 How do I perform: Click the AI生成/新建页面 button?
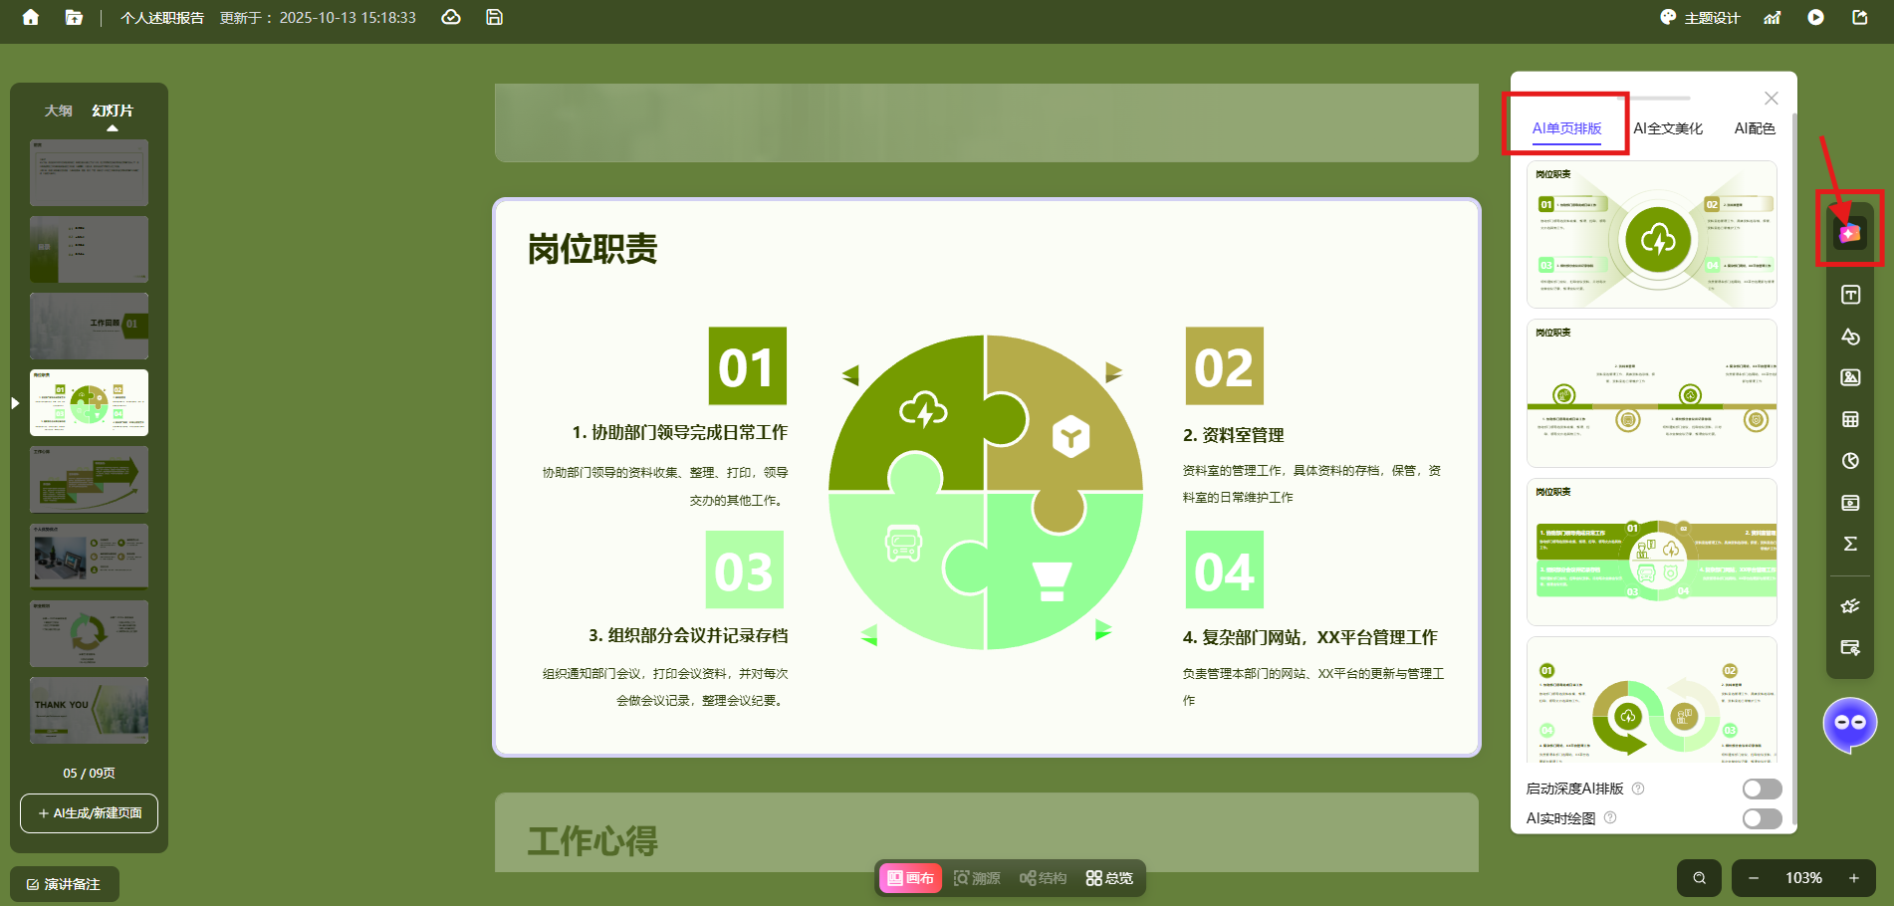(89, 813)
